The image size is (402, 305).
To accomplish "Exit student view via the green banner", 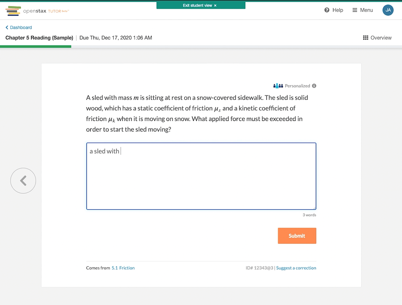I will tap(201, 5).
